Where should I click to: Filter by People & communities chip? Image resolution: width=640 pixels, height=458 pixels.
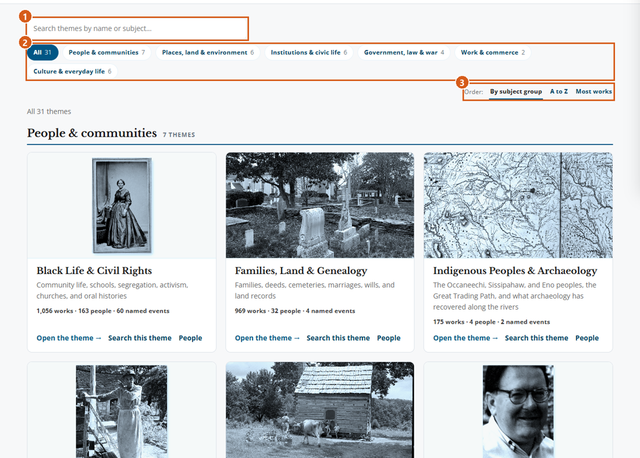click(106, 52)
